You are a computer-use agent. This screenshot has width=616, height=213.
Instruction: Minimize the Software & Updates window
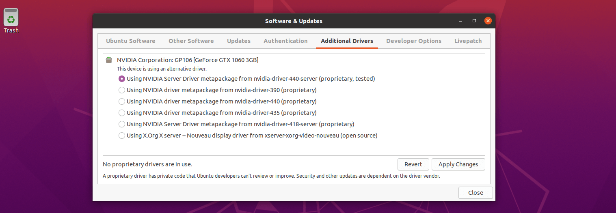tap(460, 21)
